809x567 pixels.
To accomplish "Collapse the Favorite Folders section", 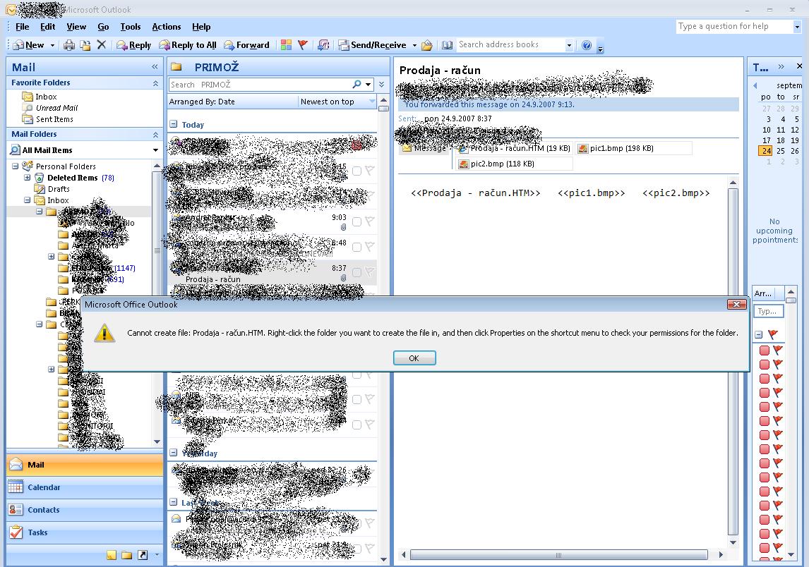I will [x=155, y=83].
